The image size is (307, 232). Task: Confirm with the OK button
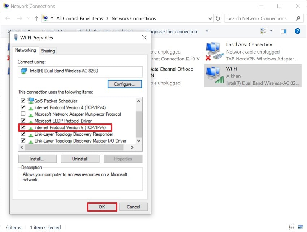(x=102, y=207)
